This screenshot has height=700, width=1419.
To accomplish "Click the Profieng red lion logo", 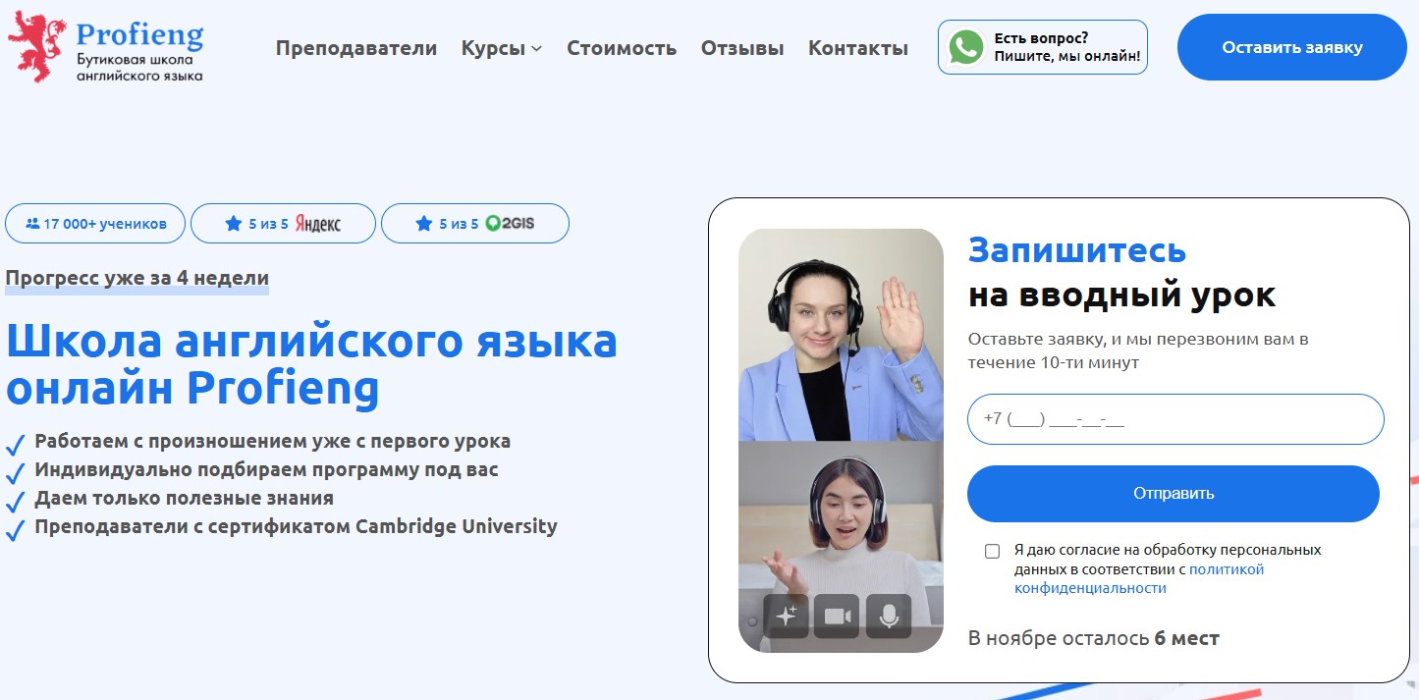I will point(37,47).
